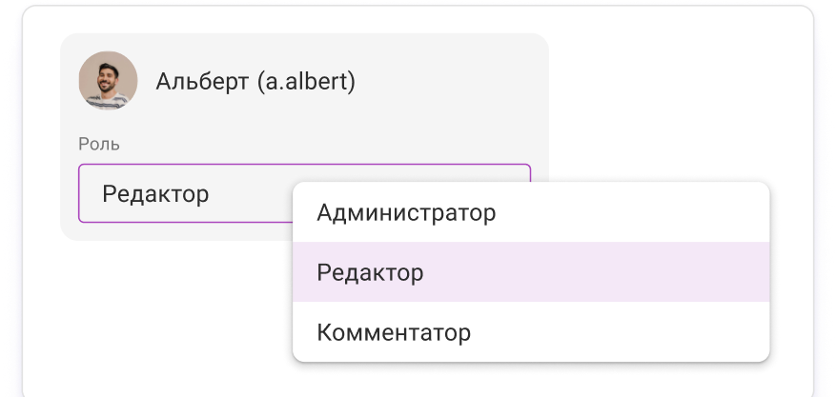The height and width of the screenshot is (397, 836).
Task: Select Администратор from the role list
Action: point(406,212)
